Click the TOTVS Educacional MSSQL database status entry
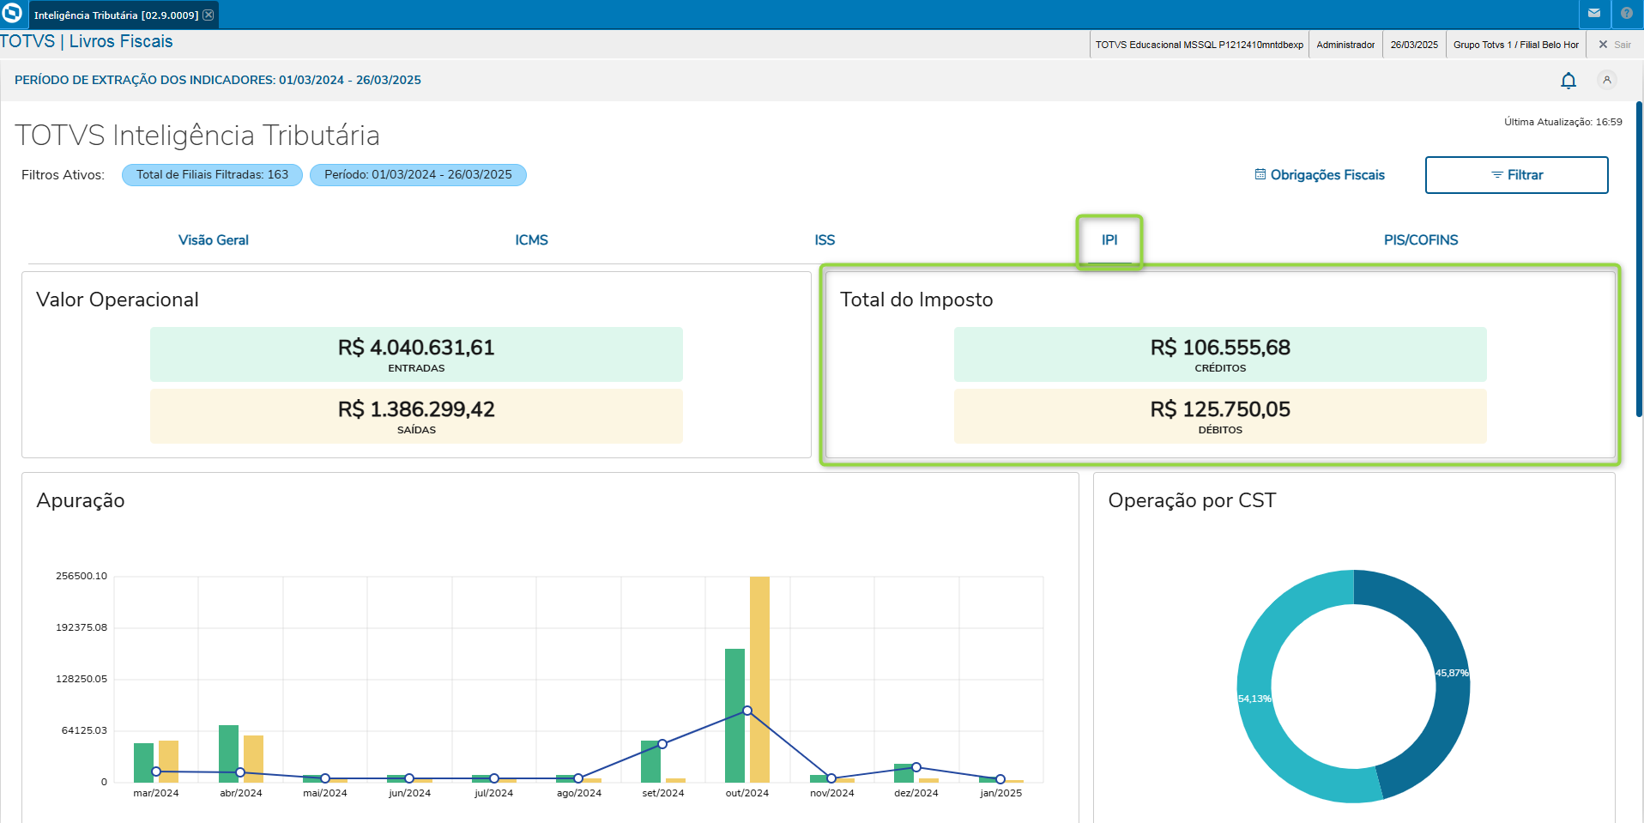 click(x=1200, y=45)
